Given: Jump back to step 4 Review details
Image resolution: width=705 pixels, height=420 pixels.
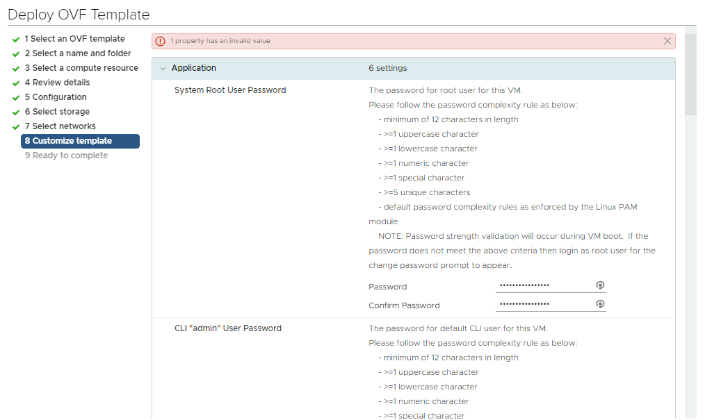Looking at the screenshot, I should pyautogui.click(x=57, y=83).
